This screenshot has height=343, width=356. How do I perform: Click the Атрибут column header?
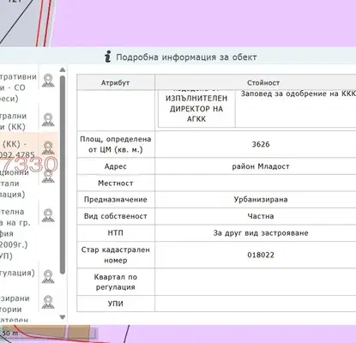116,82
